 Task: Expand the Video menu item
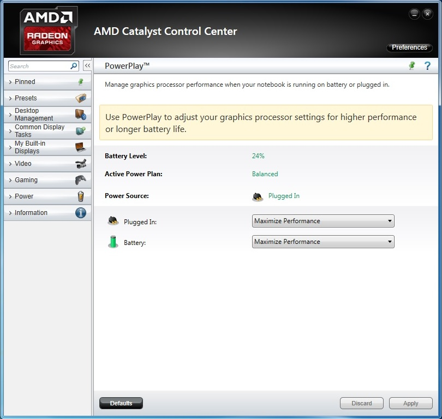point(23,164)
